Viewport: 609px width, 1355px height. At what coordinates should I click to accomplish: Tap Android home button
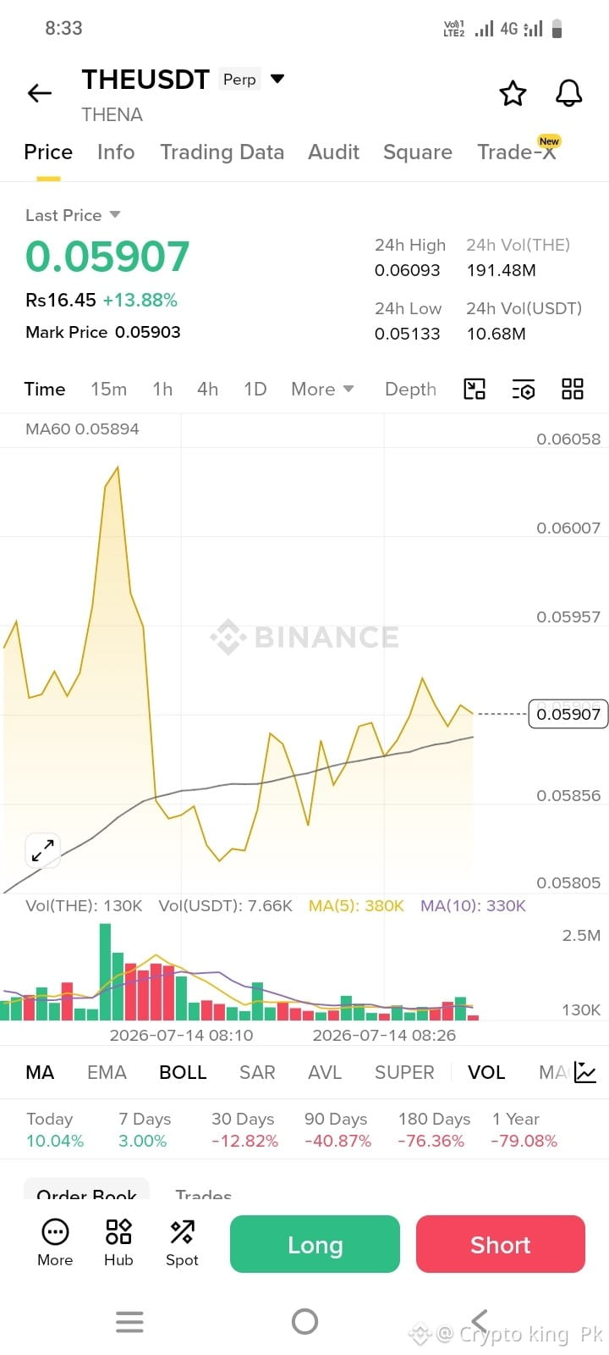point(304,1321)
